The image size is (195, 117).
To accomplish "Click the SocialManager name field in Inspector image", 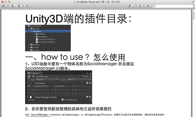I will (58, 76).
